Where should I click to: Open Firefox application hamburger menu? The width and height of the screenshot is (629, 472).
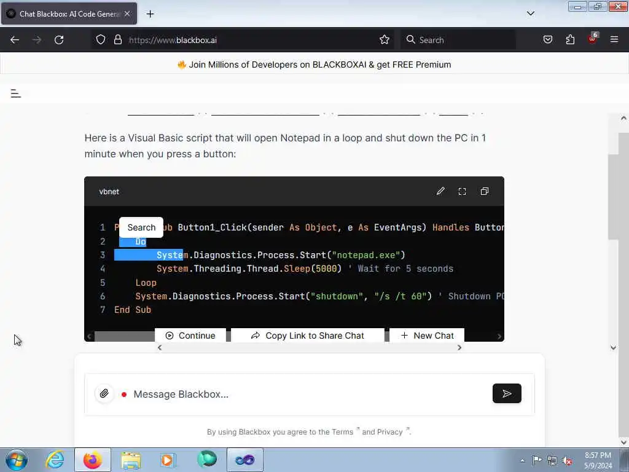click(x=614, y=40)
